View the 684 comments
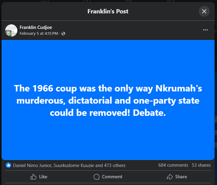Screen dimensions: 217x185 click(x=173, y=165)
